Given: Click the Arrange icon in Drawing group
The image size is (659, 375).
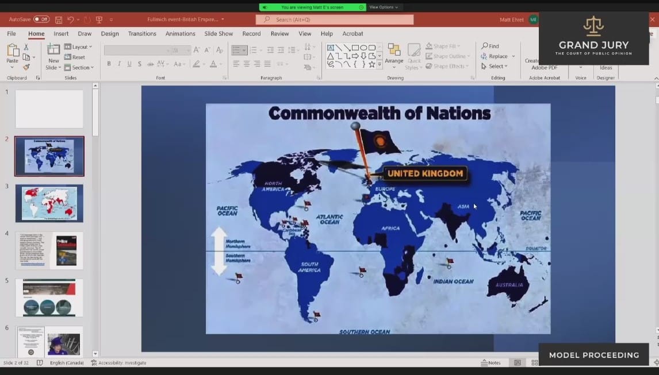Looking at the screenshot, I should click(394, 52).
